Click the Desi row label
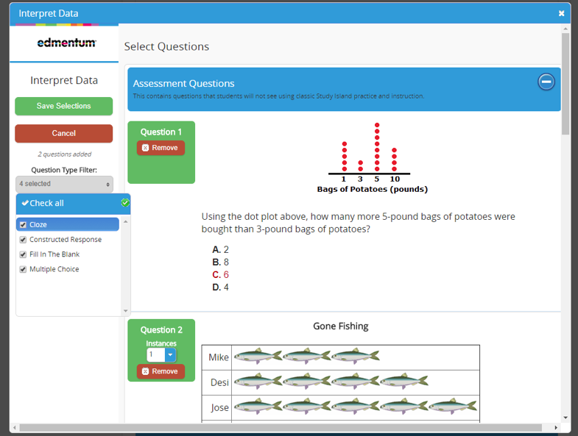 [x=219, y=382]
